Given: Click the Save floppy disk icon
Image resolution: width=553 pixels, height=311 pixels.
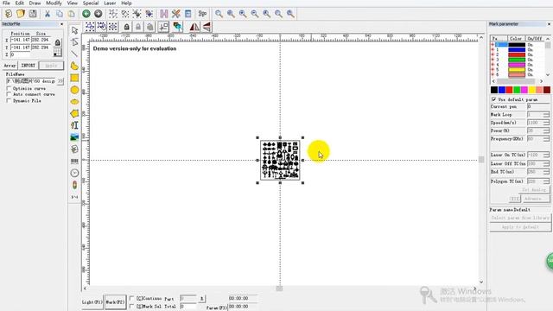Looking at the screenshot, I should click(33, 14).
